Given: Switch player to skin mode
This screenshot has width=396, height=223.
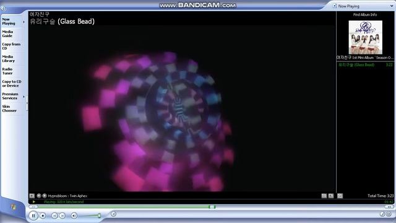Looking at the screenshot, I should [389, 214].
